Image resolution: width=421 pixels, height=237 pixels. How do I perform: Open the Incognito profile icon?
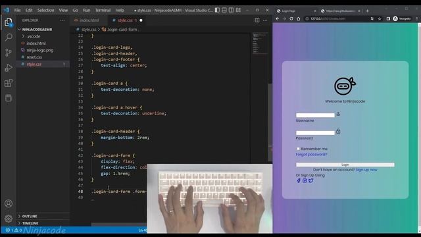(x=402, y=19)
